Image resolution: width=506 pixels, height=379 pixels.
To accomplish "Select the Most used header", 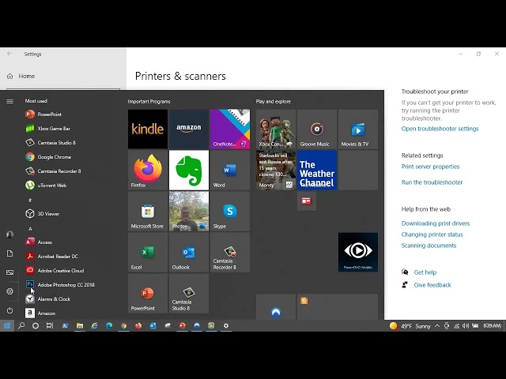I will click(x=36, y=101).
